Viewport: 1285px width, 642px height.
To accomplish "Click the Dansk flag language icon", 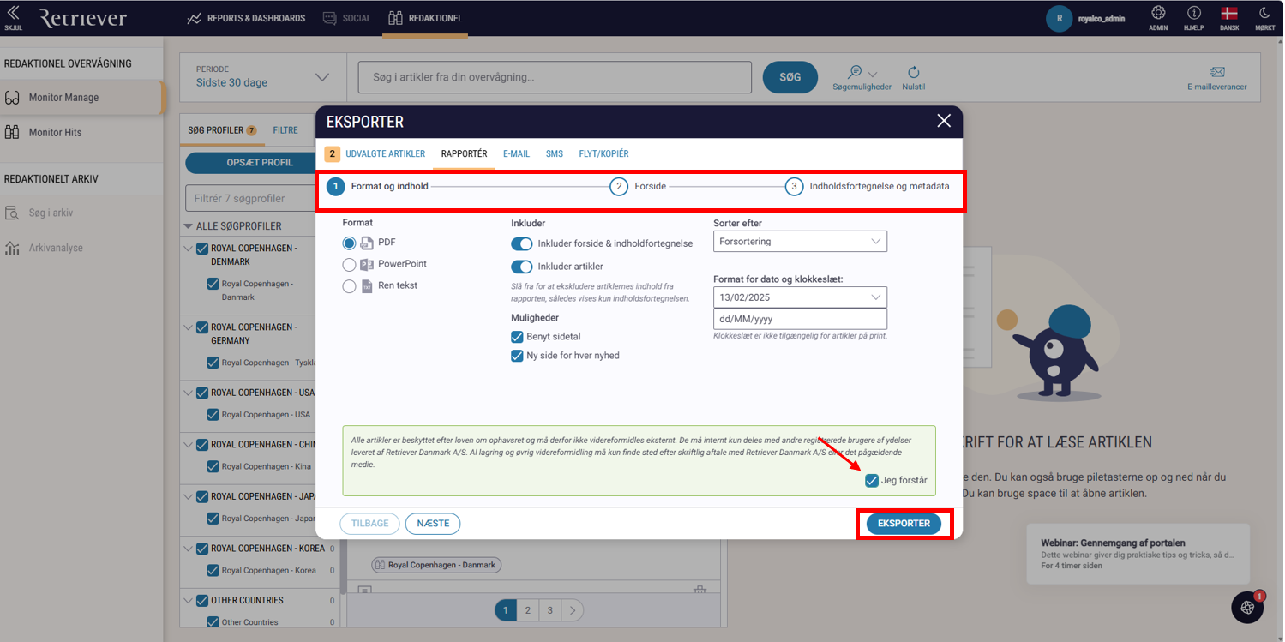I will point(1229,13).
